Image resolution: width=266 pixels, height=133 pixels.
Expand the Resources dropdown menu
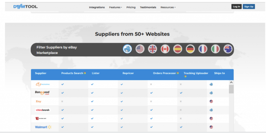(168, 7)
